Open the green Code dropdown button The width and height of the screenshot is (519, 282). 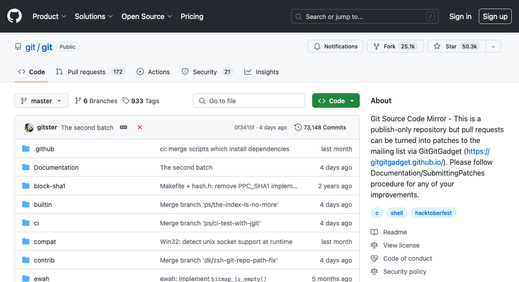(x=336, y=100)
